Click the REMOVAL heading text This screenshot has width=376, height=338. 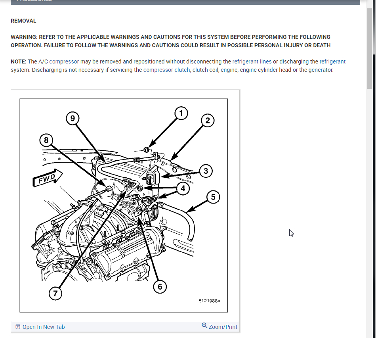(x=23, y=21)
